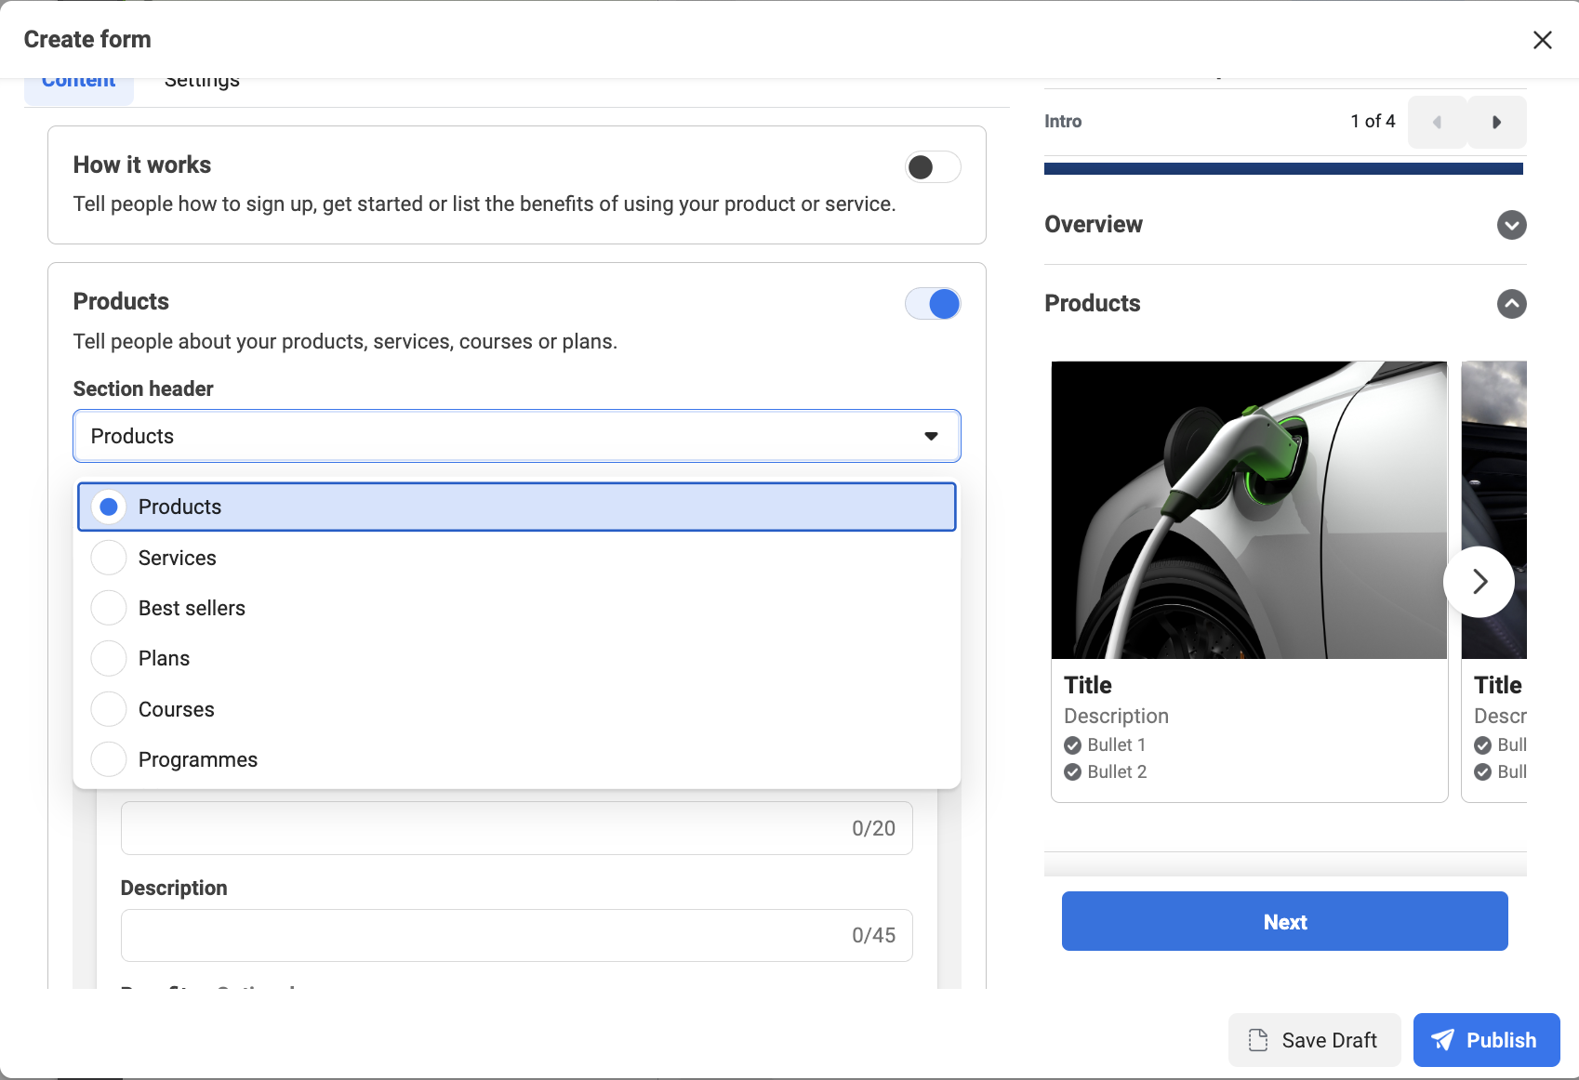The height and width of the screenshot is (1080, 1579).
Task: Click the Save Draft document icon
Action: tap(1258, 1040)
